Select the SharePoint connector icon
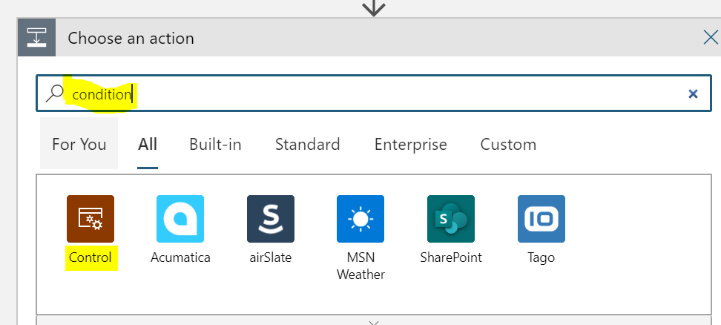 (451, 219)
